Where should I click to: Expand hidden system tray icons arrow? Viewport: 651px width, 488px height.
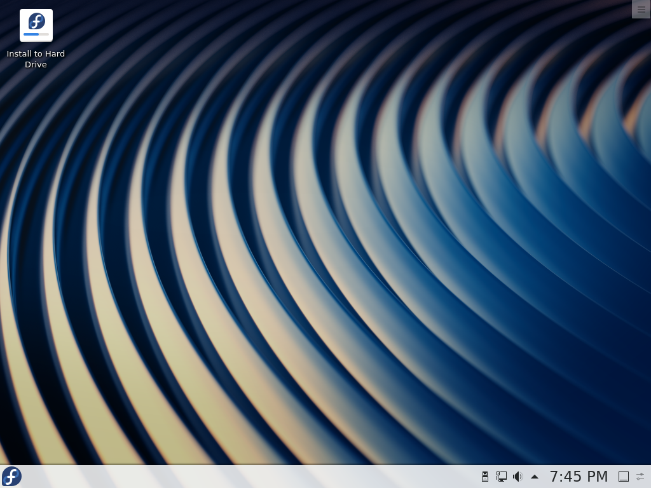[535, 477]
